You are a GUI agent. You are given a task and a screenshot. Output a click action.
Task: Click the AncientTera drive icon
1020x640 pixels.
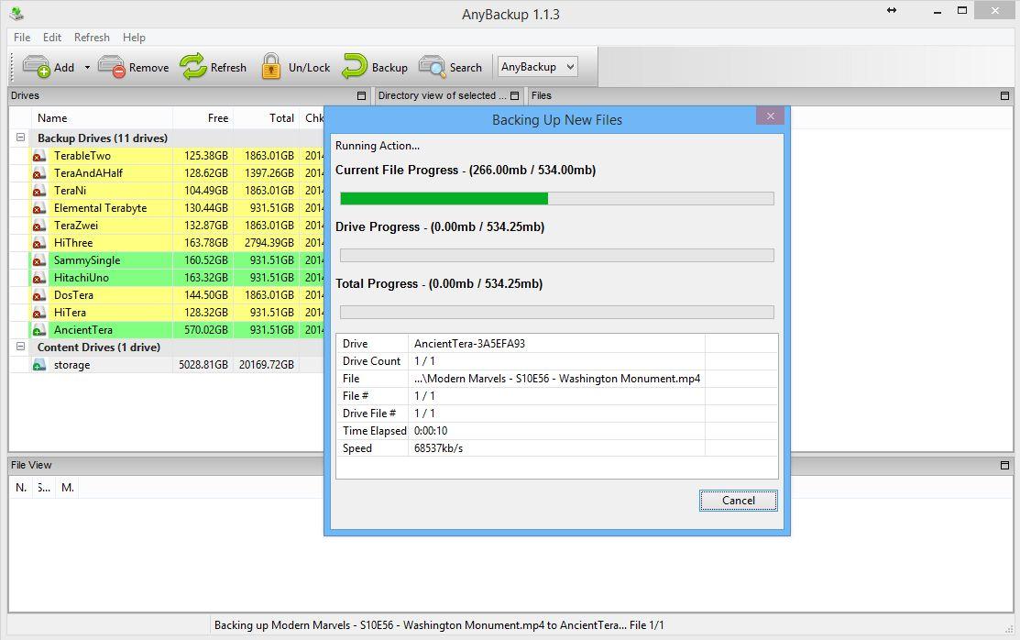[x=39, y=329]
